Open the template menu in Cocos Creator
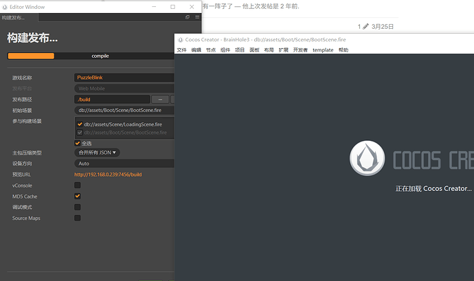This screenshot has height=281, width=474. [x=323, y=50]
